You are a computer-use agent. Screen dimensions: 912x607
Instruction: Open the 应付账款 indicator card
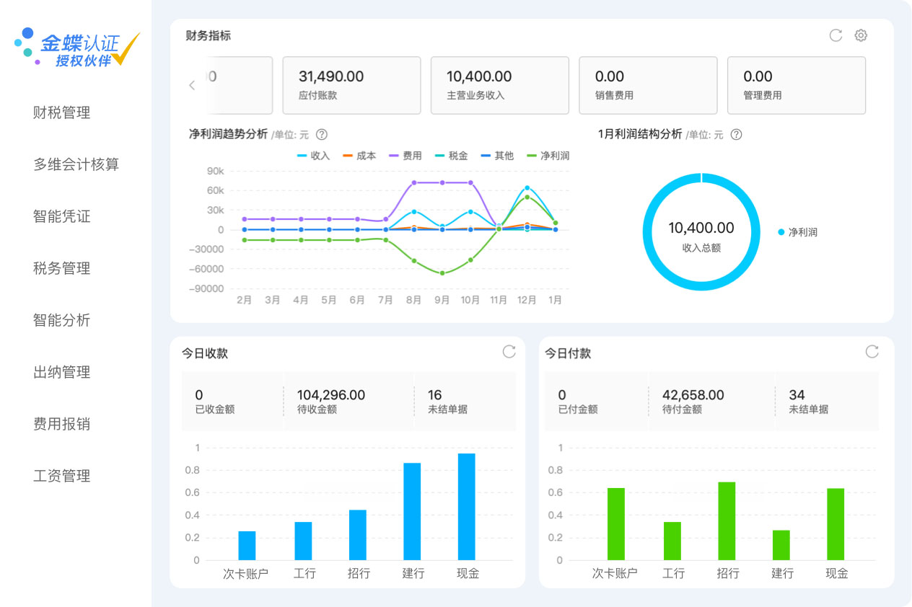[351, 85]
